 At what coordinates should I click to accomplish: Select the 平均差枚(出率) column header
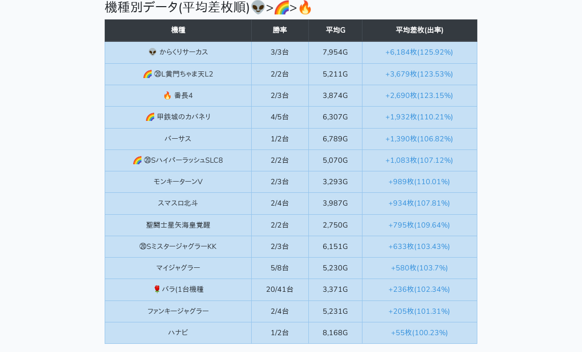pos(419,30)
